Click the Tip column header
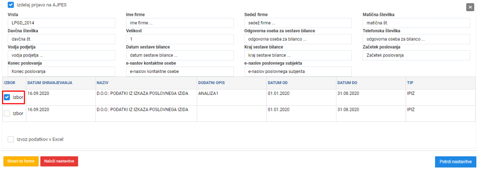Viewport: 481px width, 171px height. (410, 83)
